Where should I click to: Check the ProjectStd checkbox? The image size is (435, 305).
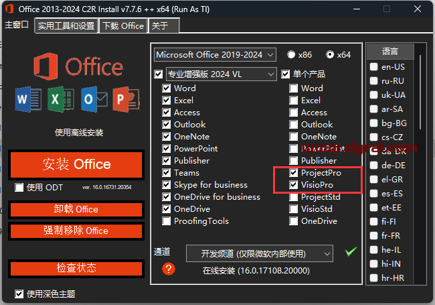click(x=293, y=197)
